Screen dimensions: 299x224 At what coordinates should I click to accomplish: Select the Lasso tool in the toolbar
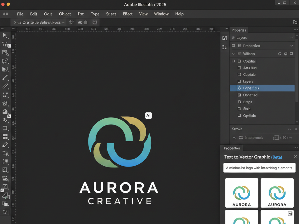pos(5,61)
